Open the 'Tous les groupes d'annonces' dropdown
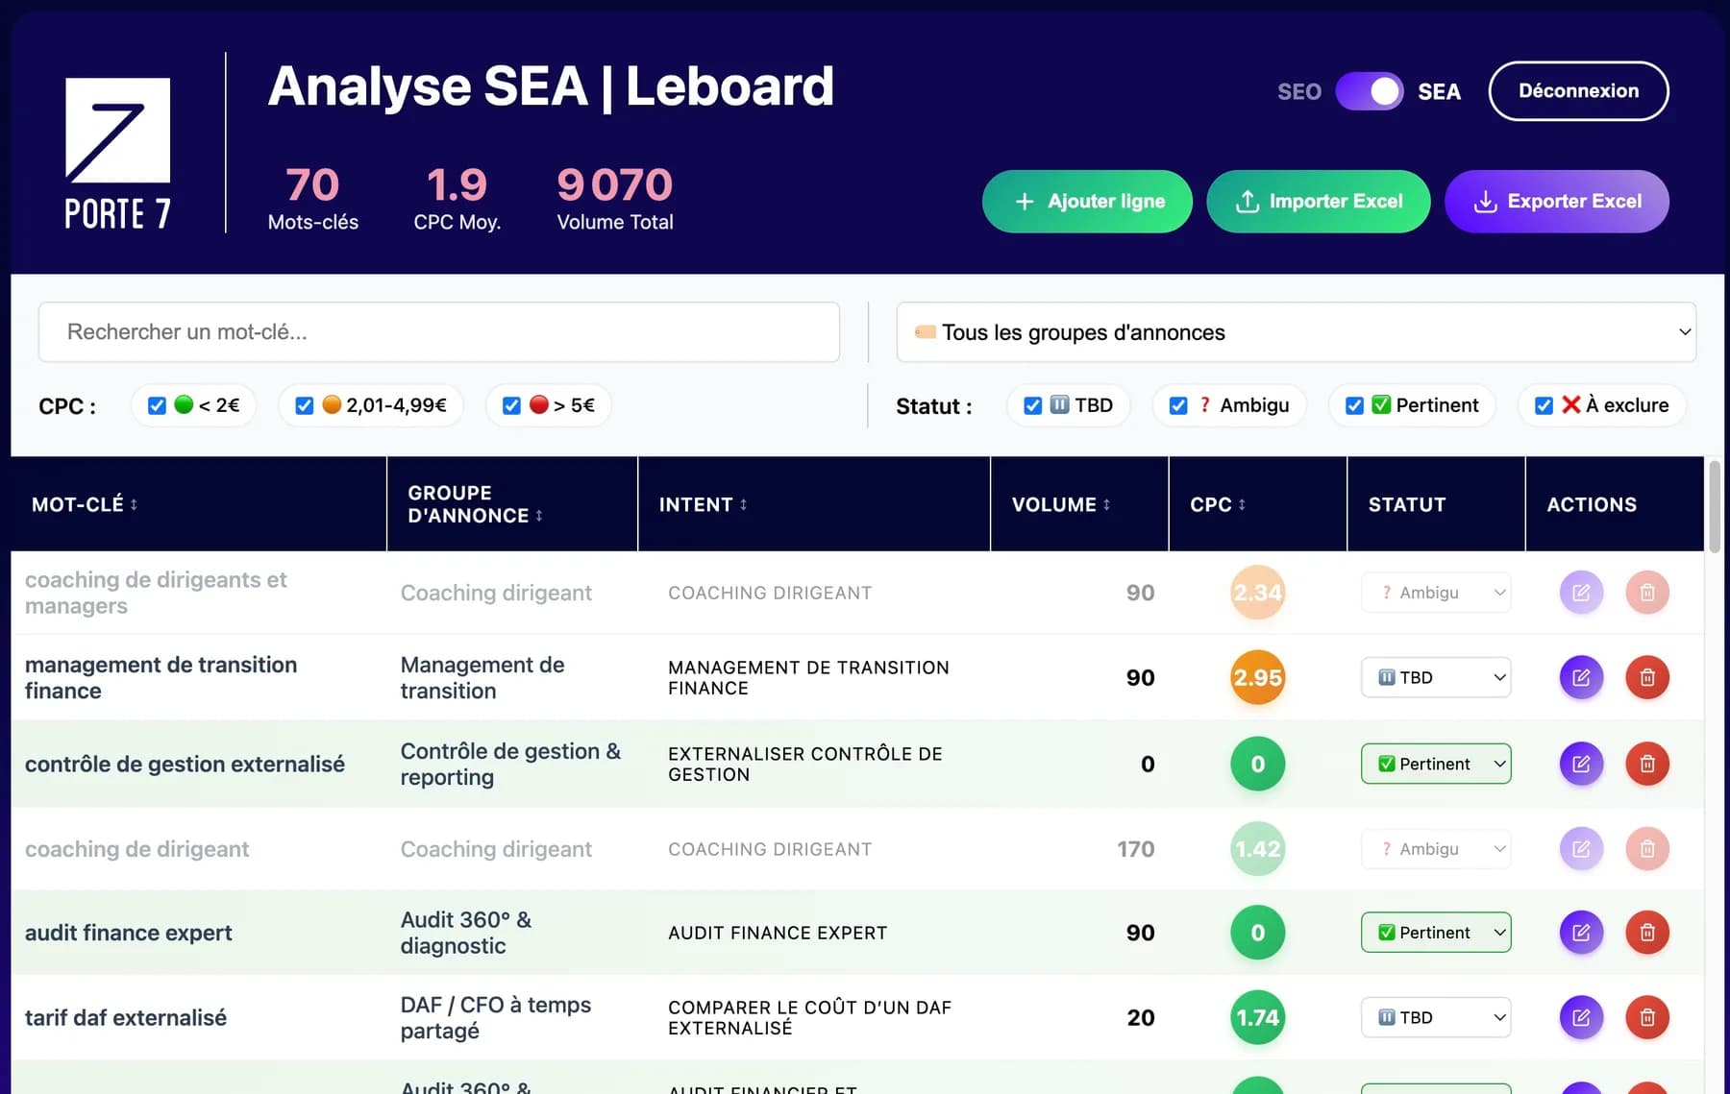This screenshot has height=1094, width=1730. [1296, 332]
